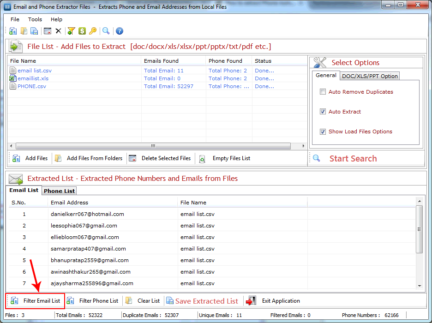The width and height of the screenshot is (432, 323).
Task: Click the yellow funnel filter toolbar icon
Action: click(71, 31)
